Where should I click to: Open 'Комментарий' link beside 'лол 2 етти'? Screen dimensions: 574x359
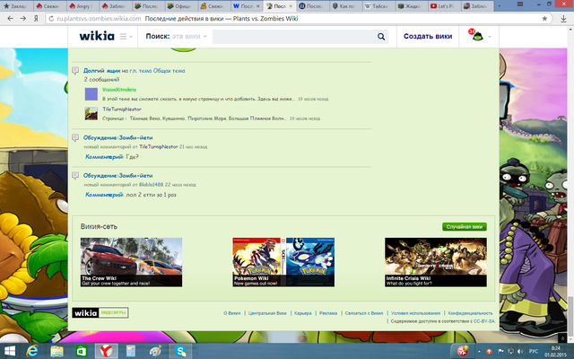(x=104, y=195)
